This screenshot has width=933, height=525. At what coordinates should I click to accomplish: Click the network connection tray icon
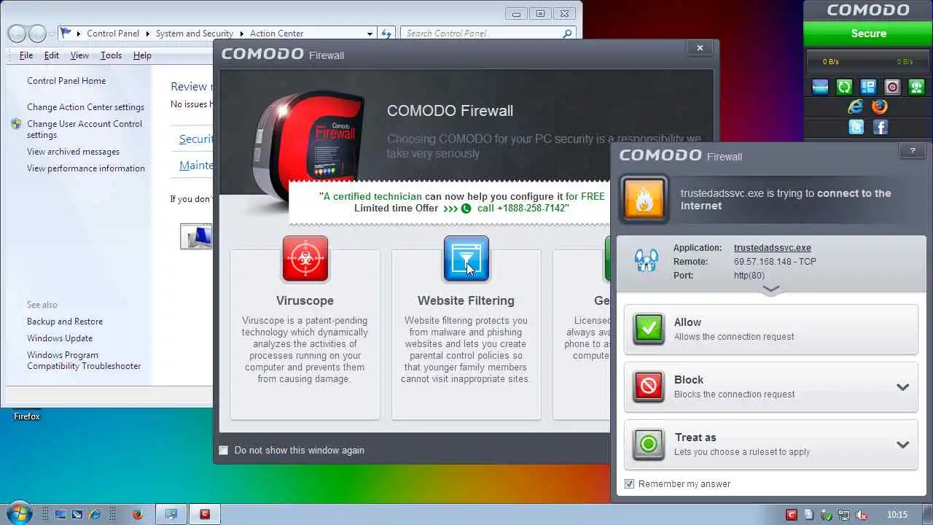[844, 514]
